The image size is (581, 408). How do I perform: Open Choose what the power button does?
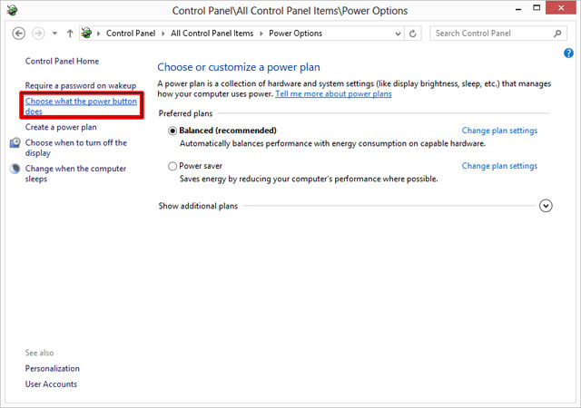point(81,105)
